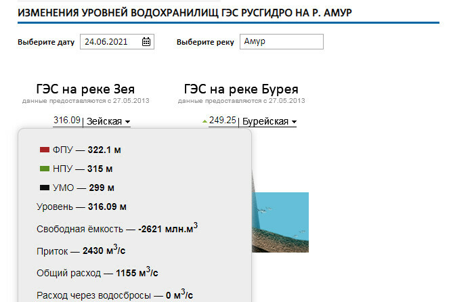Expand the Зейская station dropdown

tap(108, 121)
